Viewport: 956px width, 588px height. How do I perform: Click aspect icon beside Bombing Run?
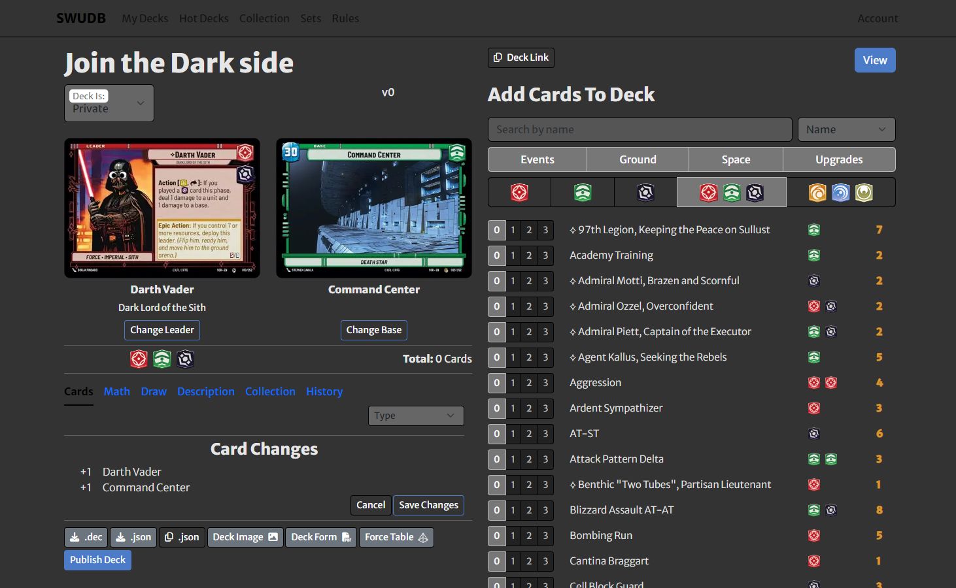(813, 536)
